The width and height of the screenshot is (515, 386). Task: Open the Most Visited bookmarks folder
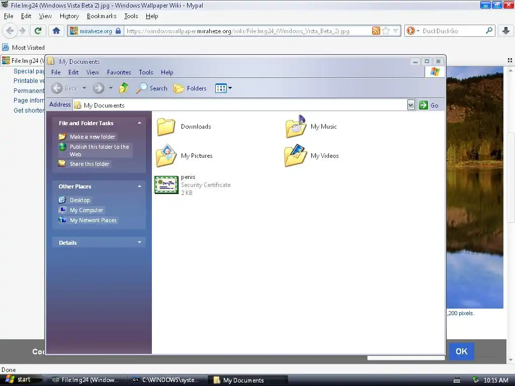(x=23, y=48)
